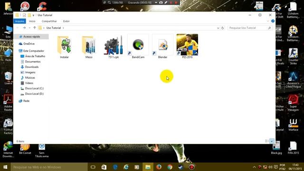Viewport: 304px width, 171px height.
Task: Open the Instalar folder
Action: pos(65,47)
